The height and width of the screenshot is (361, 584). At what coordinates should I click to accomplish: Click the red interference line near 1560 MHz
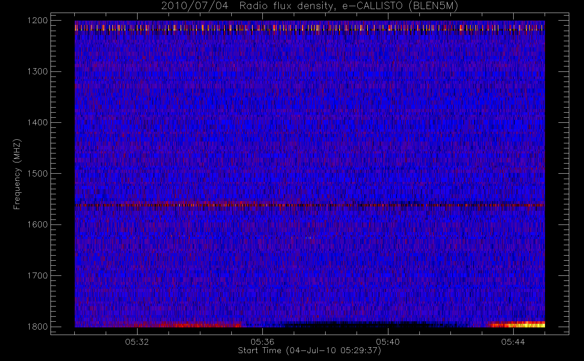pos(310,205)
